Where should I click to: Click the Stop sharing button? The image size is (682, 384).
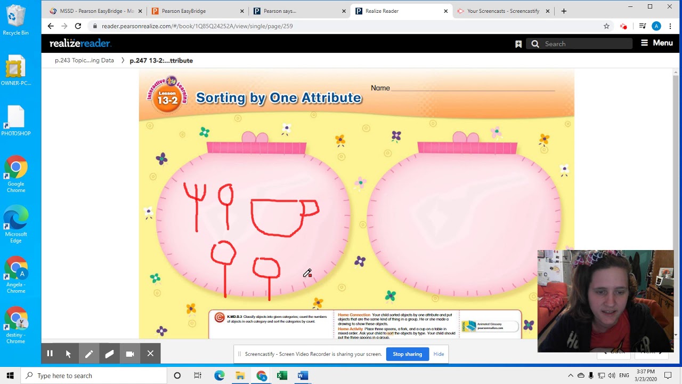click(x=408, y=354)
